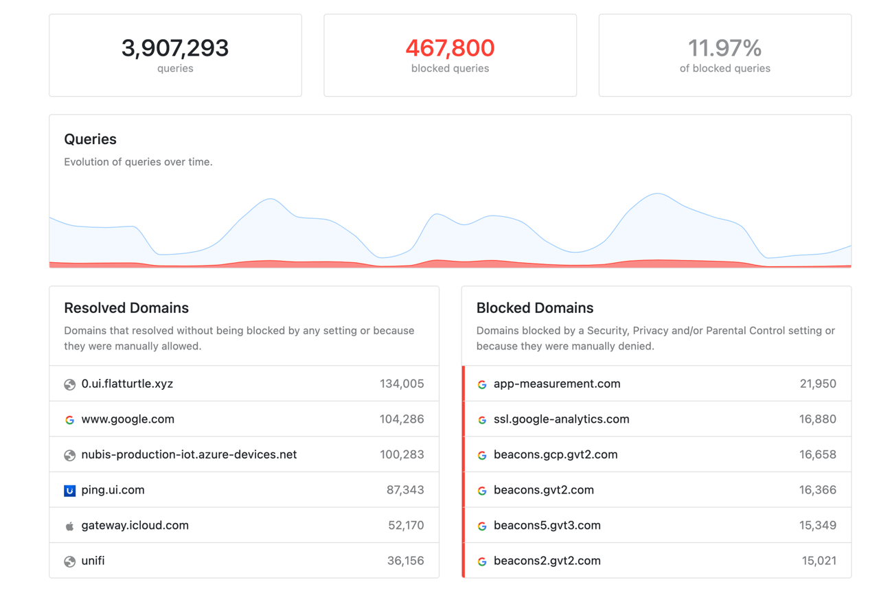This screenshot has height=591, width=879.
Task: Click the Queries chart heading
Action: (x=90, y=139)
